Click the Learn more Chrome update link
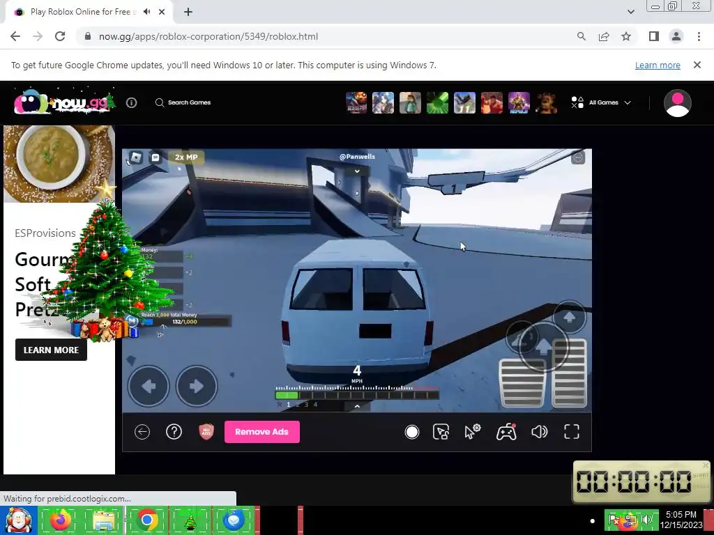 (x=658, y=65)
